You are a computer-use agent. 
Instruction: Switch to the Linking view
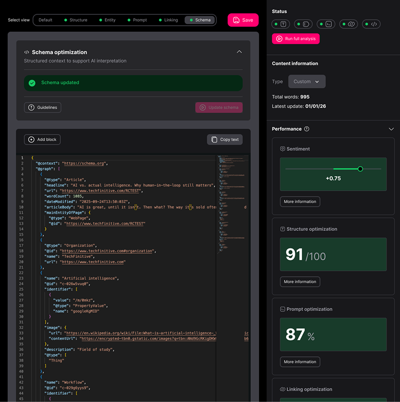(169, 20)
